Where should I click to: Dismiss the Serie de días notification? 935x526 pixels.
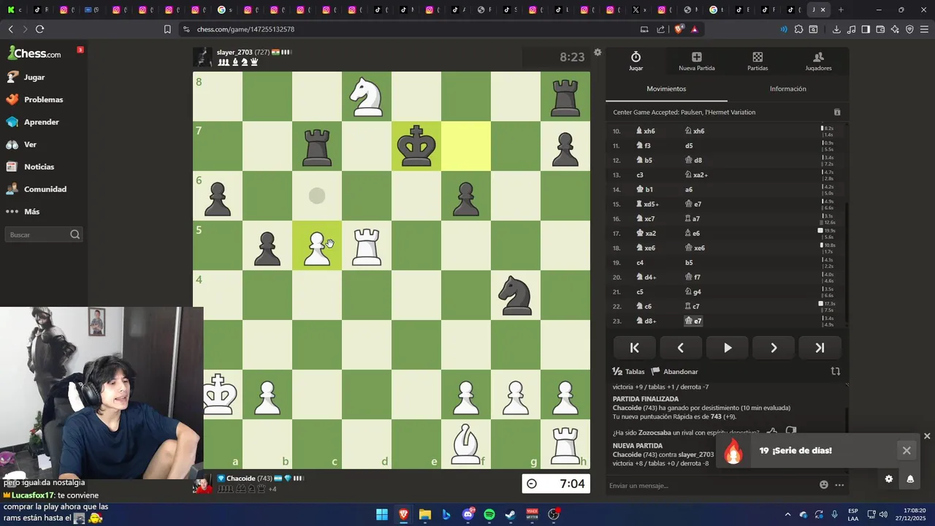[x=907, y=451]
